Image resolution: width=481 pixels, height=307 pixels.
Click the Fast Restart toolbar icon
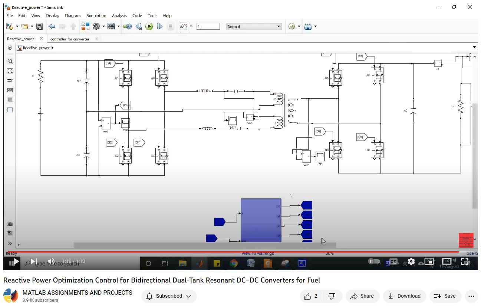128,26
